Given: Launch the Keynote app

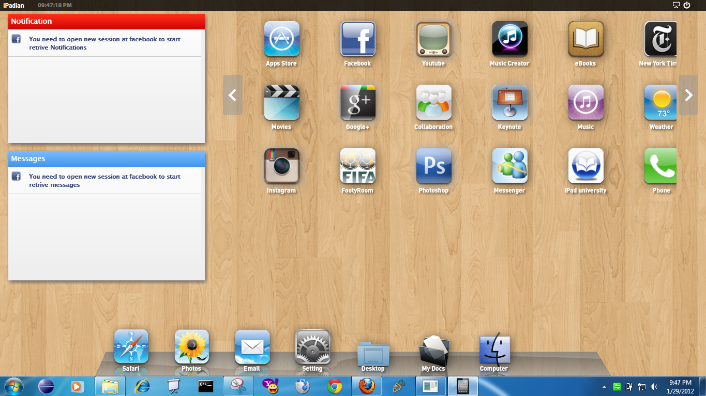Looking at the screenshot, I should [510, 102].
